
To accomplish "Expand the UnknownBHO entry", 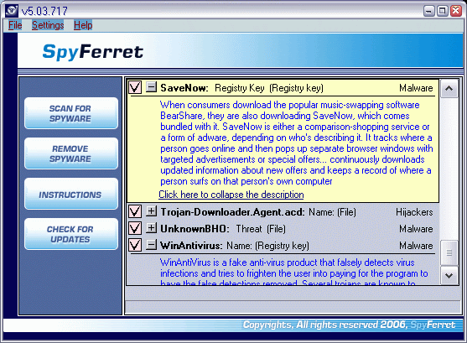I will coord(151,227).
